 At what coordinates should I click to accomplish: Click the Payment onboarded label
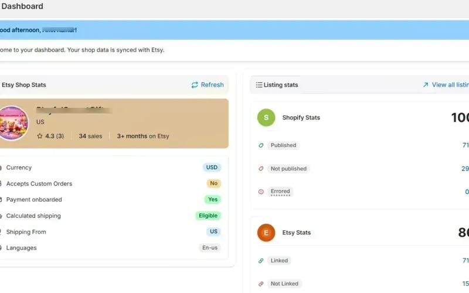tap(34, 200)
